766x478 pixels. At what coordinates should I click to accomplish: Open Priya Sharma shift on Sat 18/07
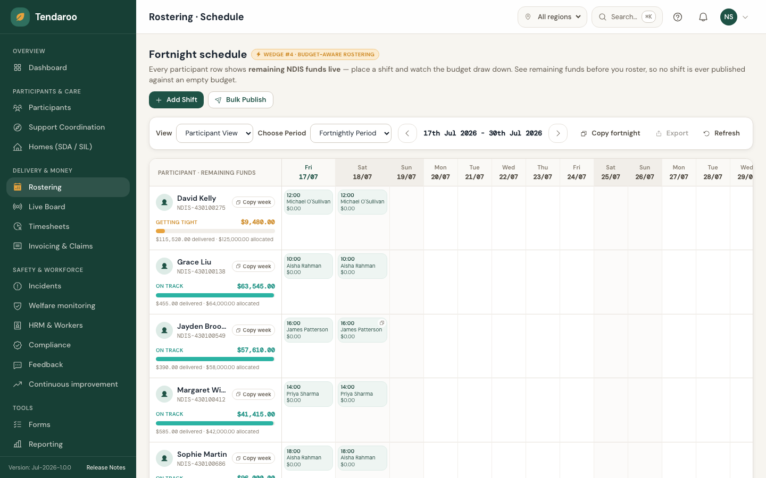(362, 394)
